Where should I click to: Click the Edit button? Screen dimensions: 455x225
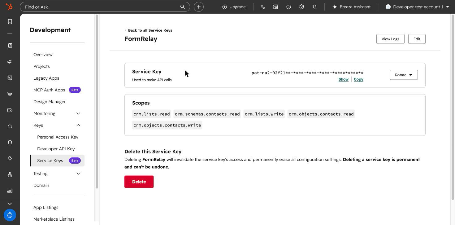tap(417, 39)
